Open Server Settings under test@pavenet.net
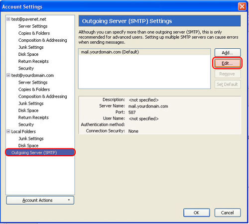The image size is (249, 224). 33,26
